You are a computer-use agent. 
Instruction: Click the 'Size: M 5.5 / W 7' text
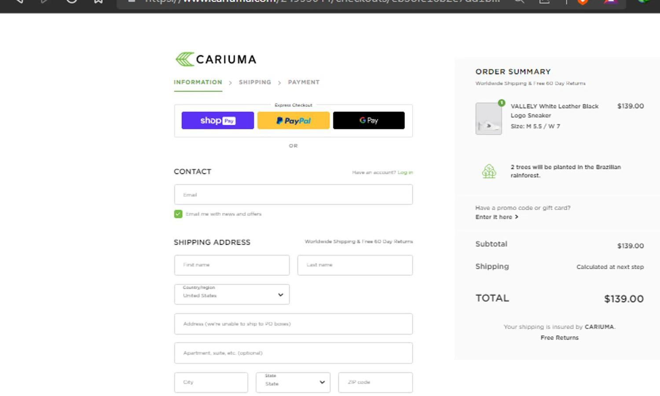[x=535, y=126]
